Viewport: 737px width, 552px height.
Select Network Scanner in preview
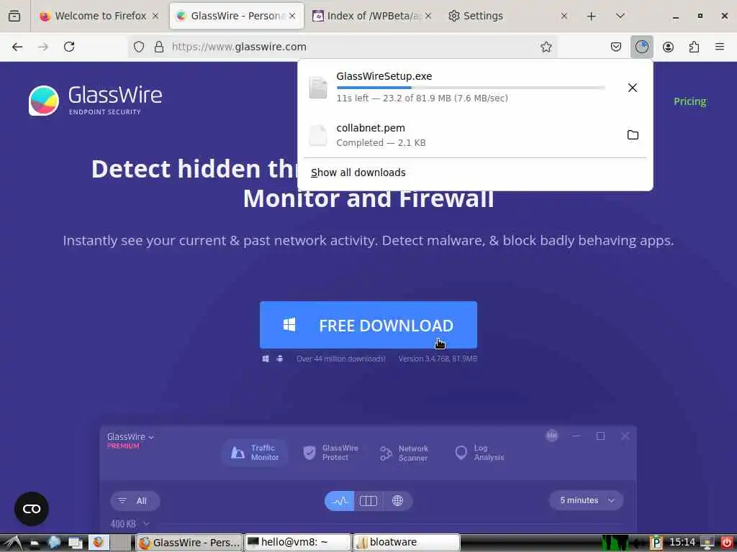[x=404, y=453]
